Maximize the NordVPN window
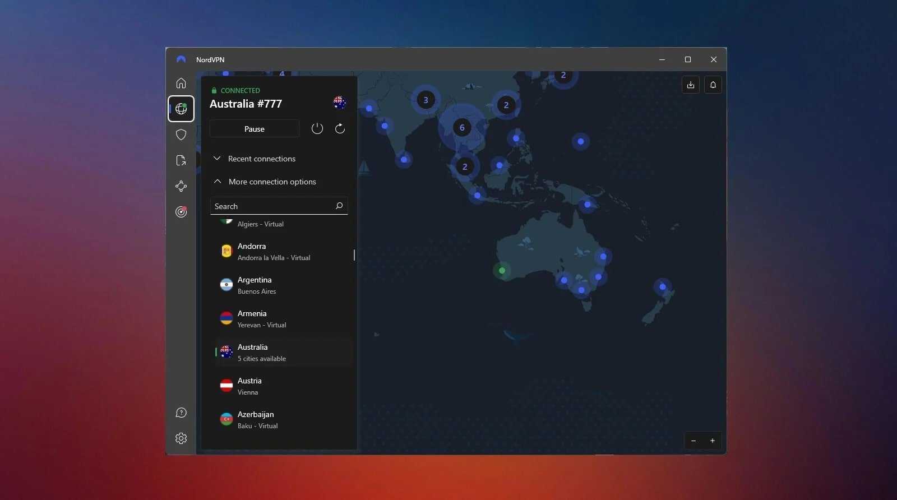The width and height of the screenshot is (897, 500). coord(688,59)
